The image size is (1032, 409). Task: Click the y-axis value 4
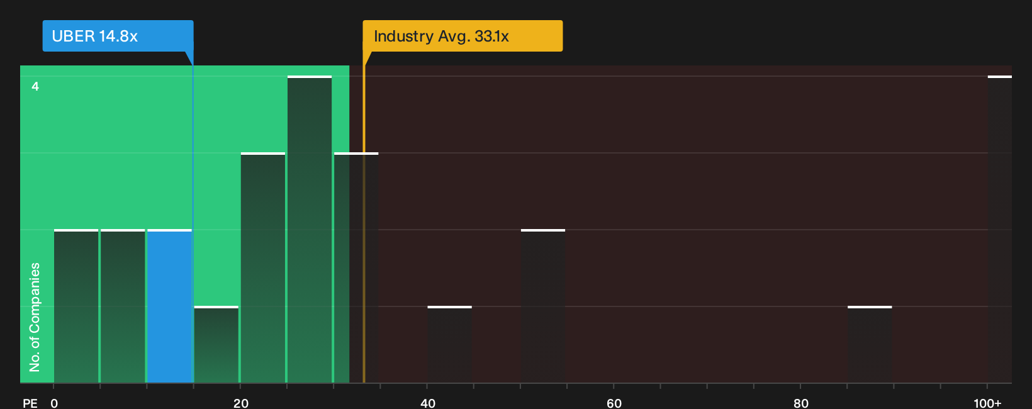pos(35,86)
